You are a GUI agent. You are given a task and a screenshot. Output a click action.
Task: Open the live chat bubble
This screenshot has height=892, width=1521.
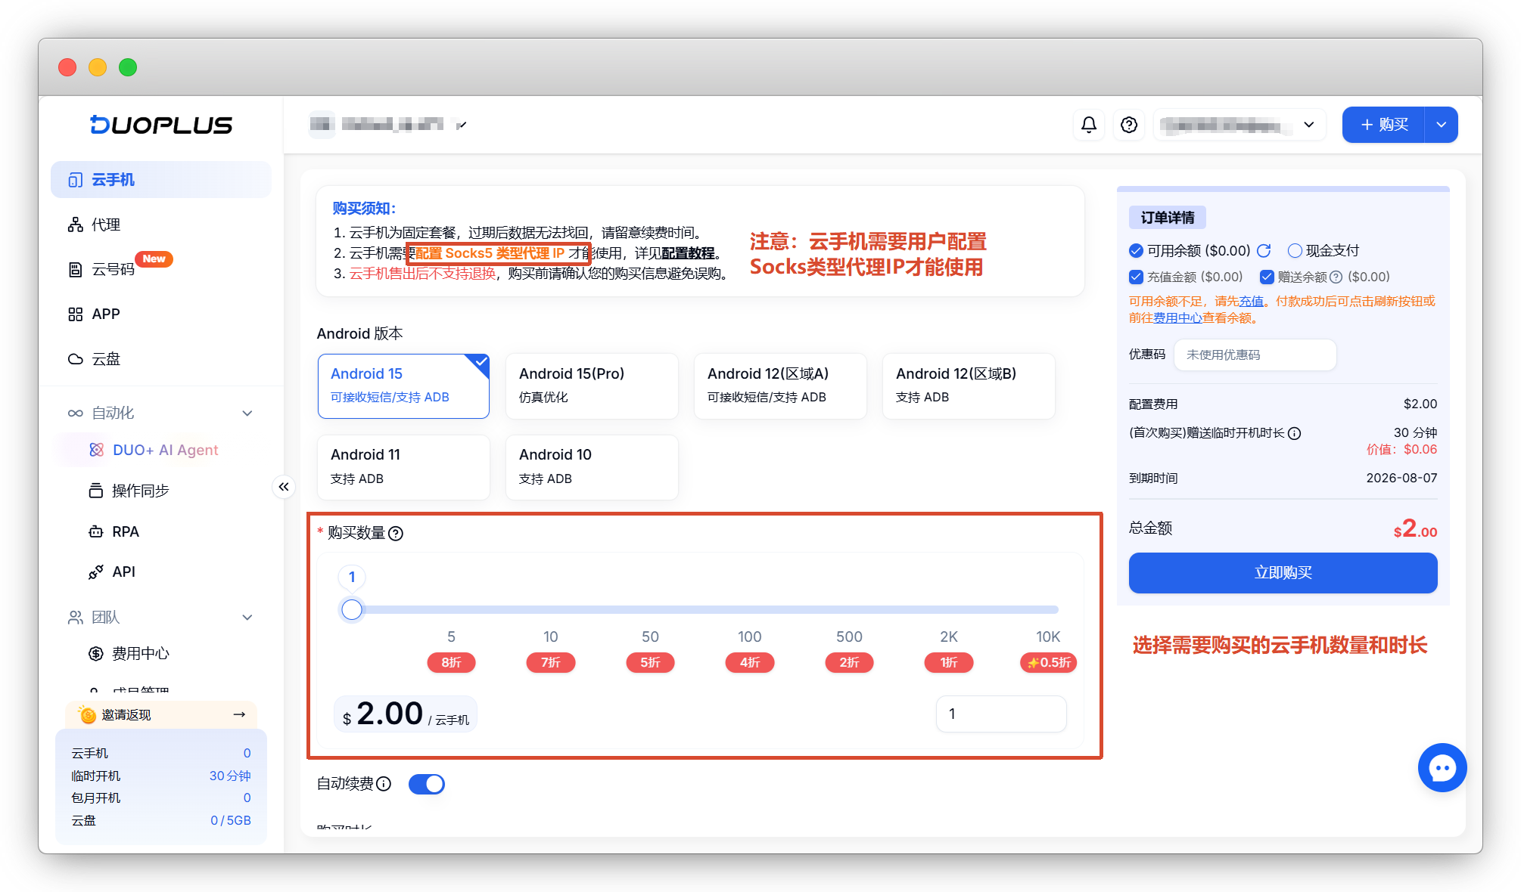1442,768
